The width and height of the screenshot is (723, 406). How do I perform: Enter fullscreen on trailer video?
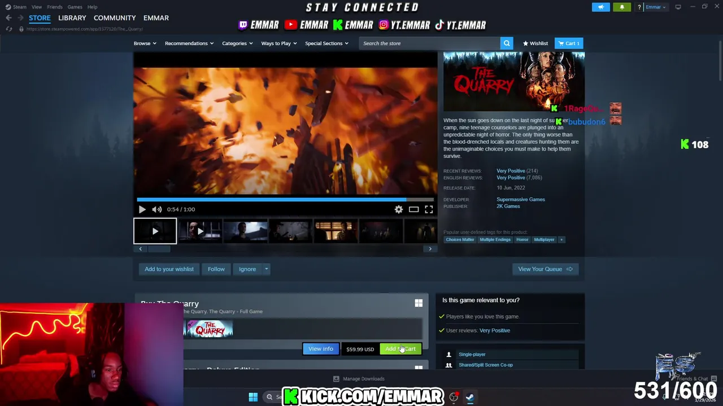[x=429, y=209]
